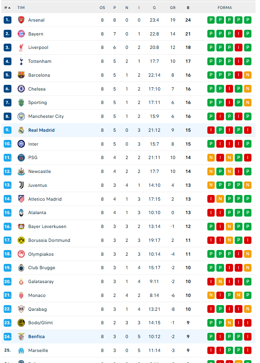This screenshot has width=260, height=363.
Task: Open the Manchester City team link
Action: [x=46, y=116]
